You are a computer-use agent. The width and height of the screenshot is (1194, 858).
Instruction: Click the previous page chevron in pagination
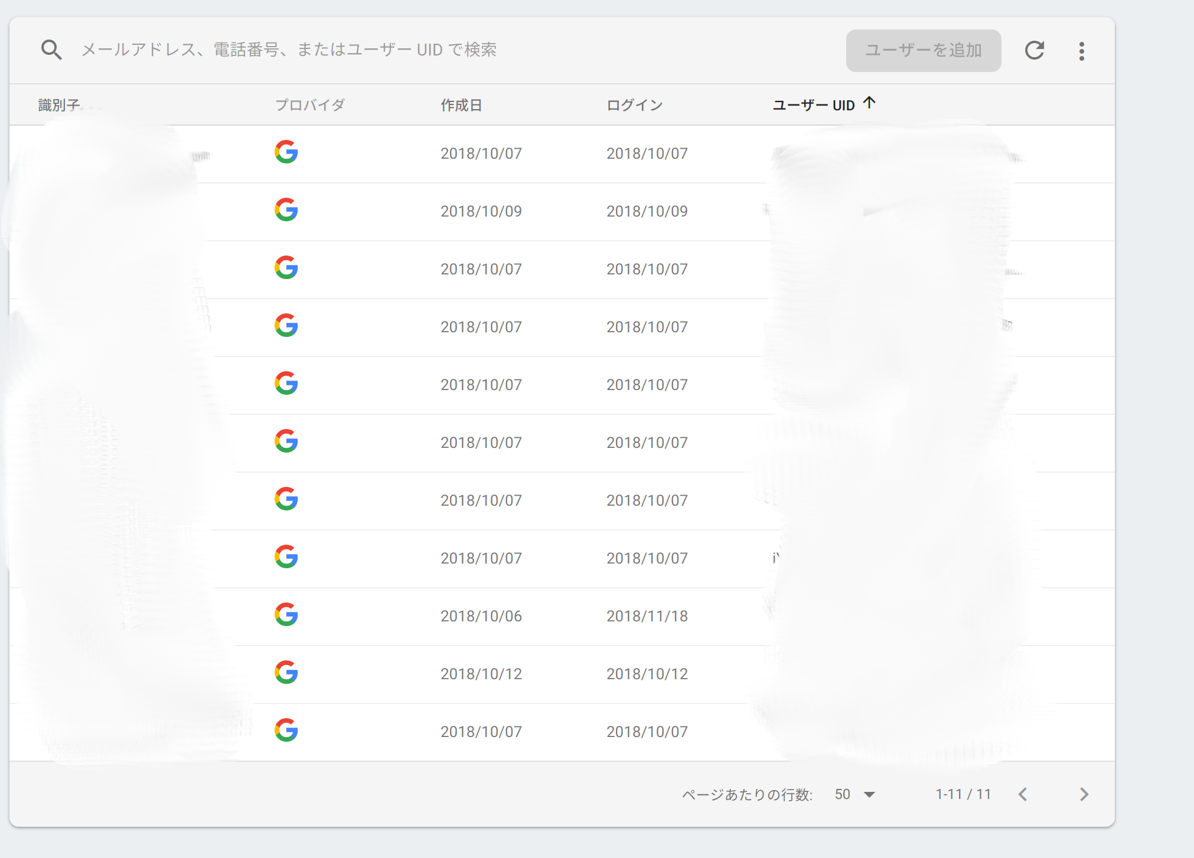pos(1023,794)
